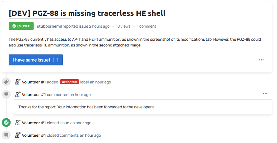Click the '18 views' text

(123, 26)
